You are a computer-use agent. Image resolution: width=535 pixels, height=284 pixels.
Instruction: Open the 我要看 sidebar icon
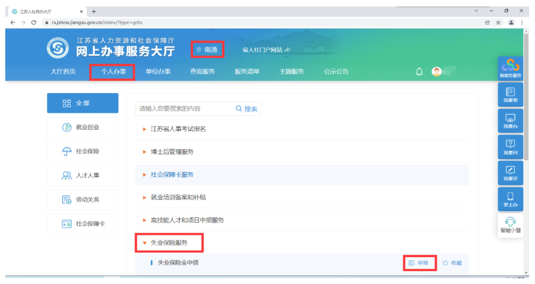510,93
